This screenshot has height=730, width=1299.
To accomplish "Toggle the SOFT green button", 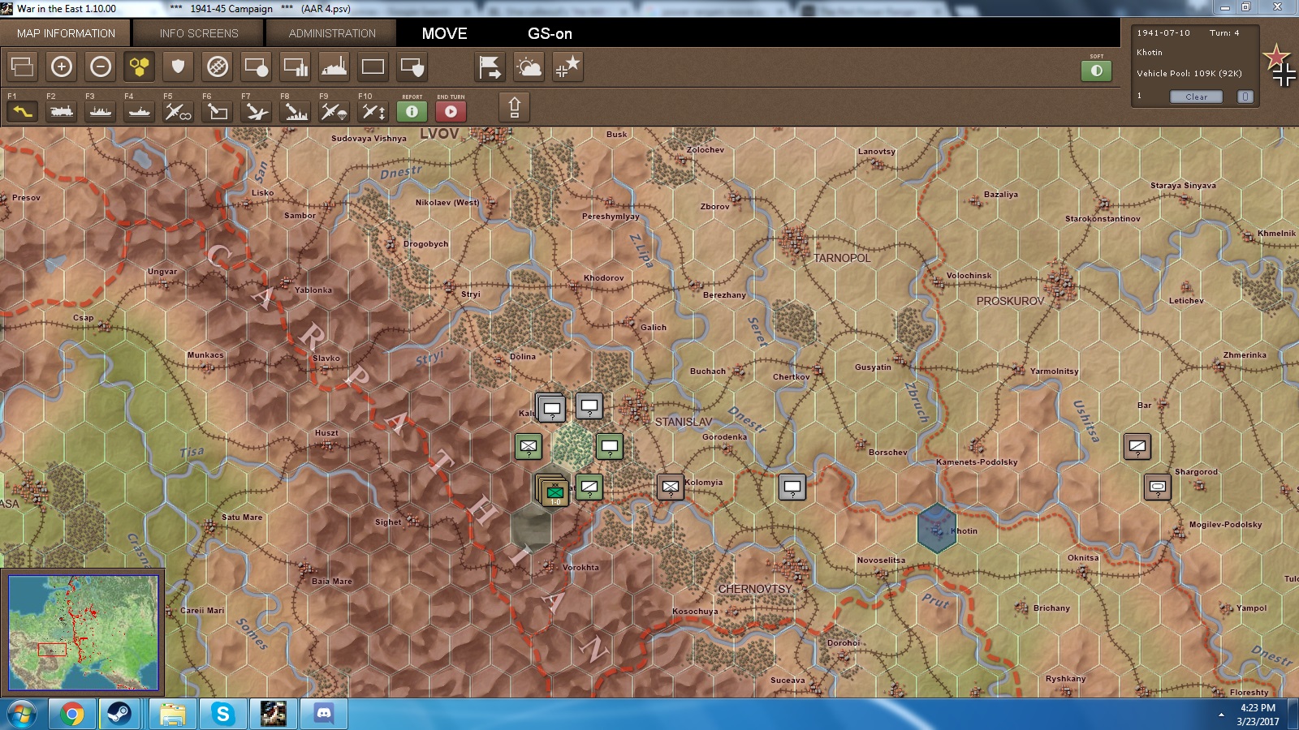I will [1097, 71].
